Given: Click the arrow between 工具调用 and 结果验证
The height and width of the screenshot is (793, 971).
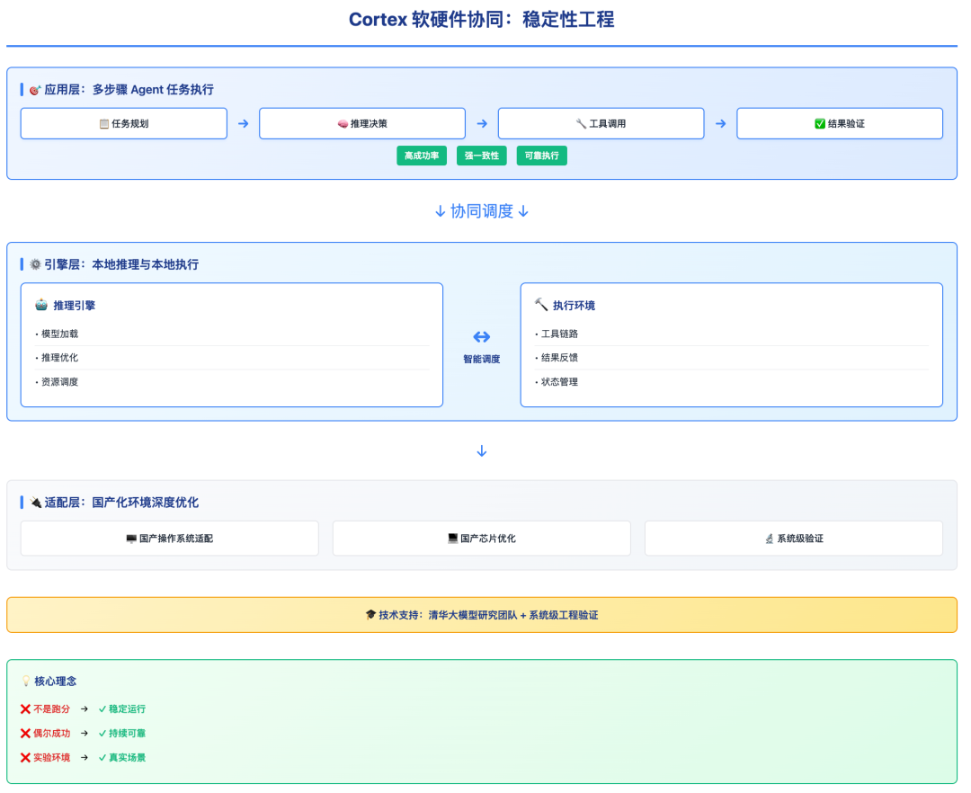Looking at the screenshot, I should [721, 124].
